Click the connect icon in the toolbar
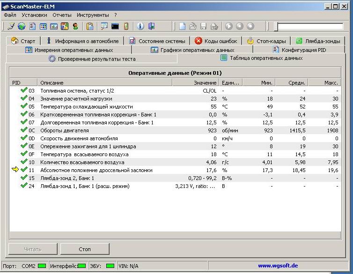 click(11, 27)
